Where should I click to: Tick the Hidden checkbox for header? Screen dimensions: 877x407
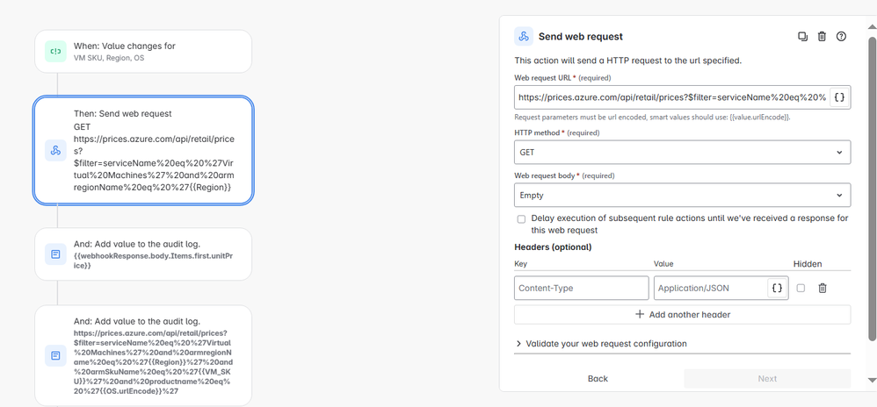pos(801,288)
